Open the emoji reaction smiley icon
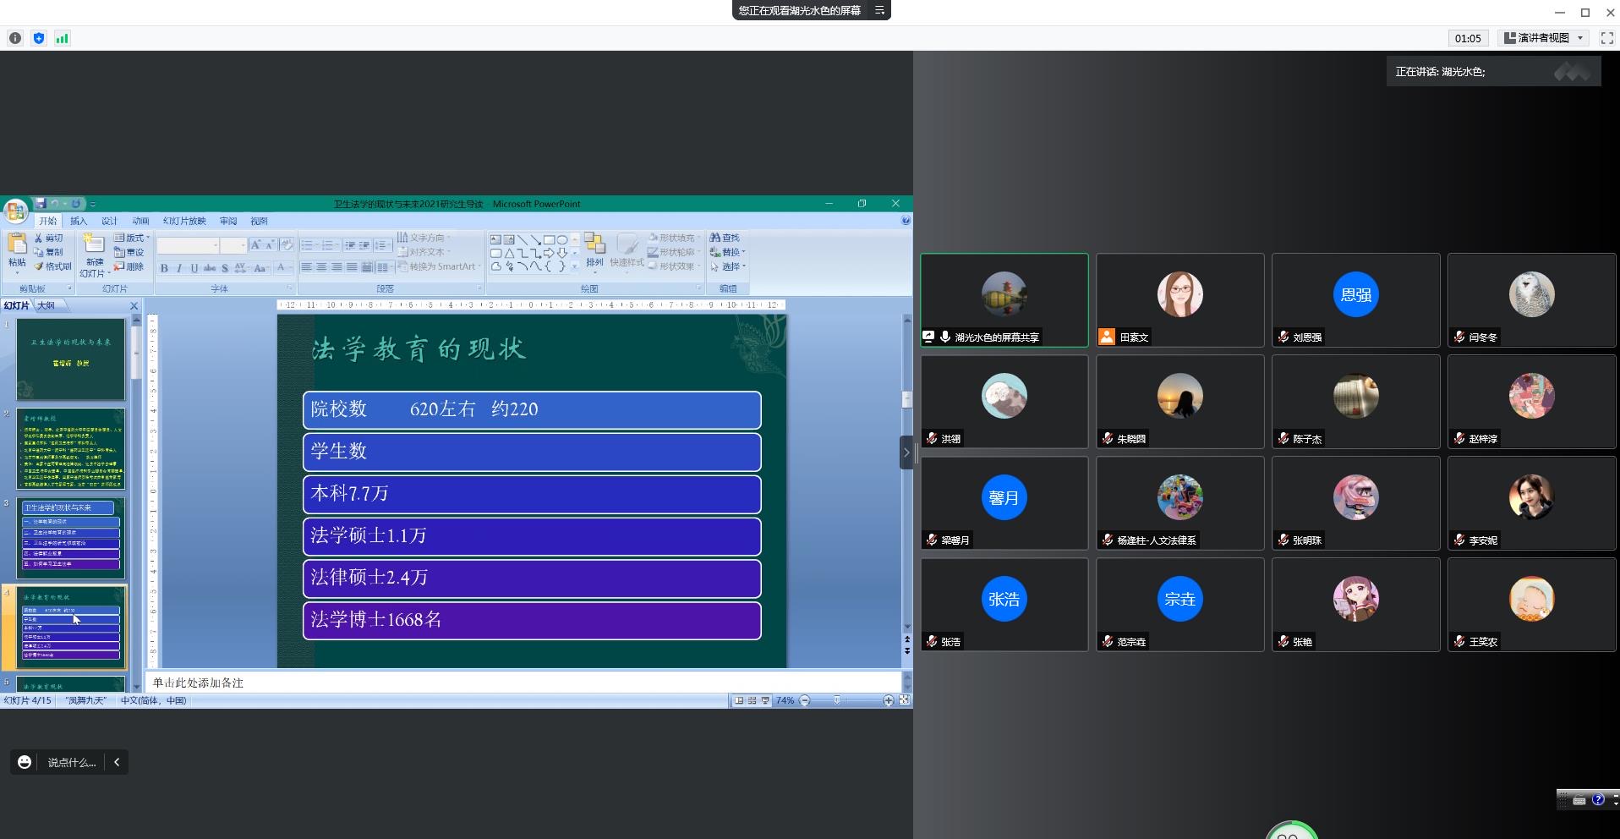This screenshot has width=1620, height=839. pyautogui.click(x=25, y=762)
